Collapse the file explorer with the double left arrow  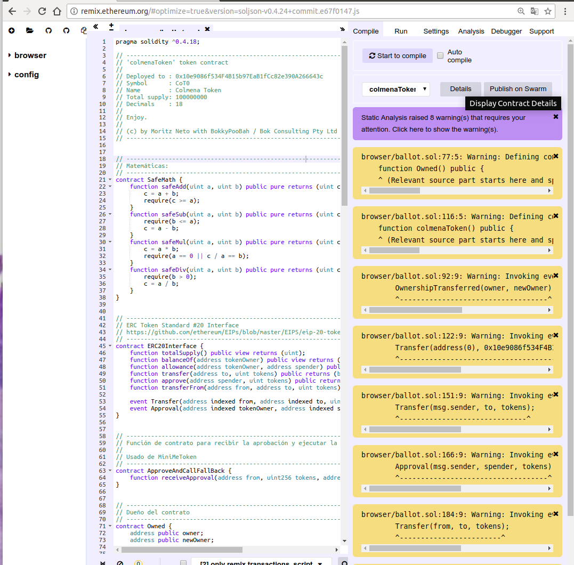click(96, 26)
